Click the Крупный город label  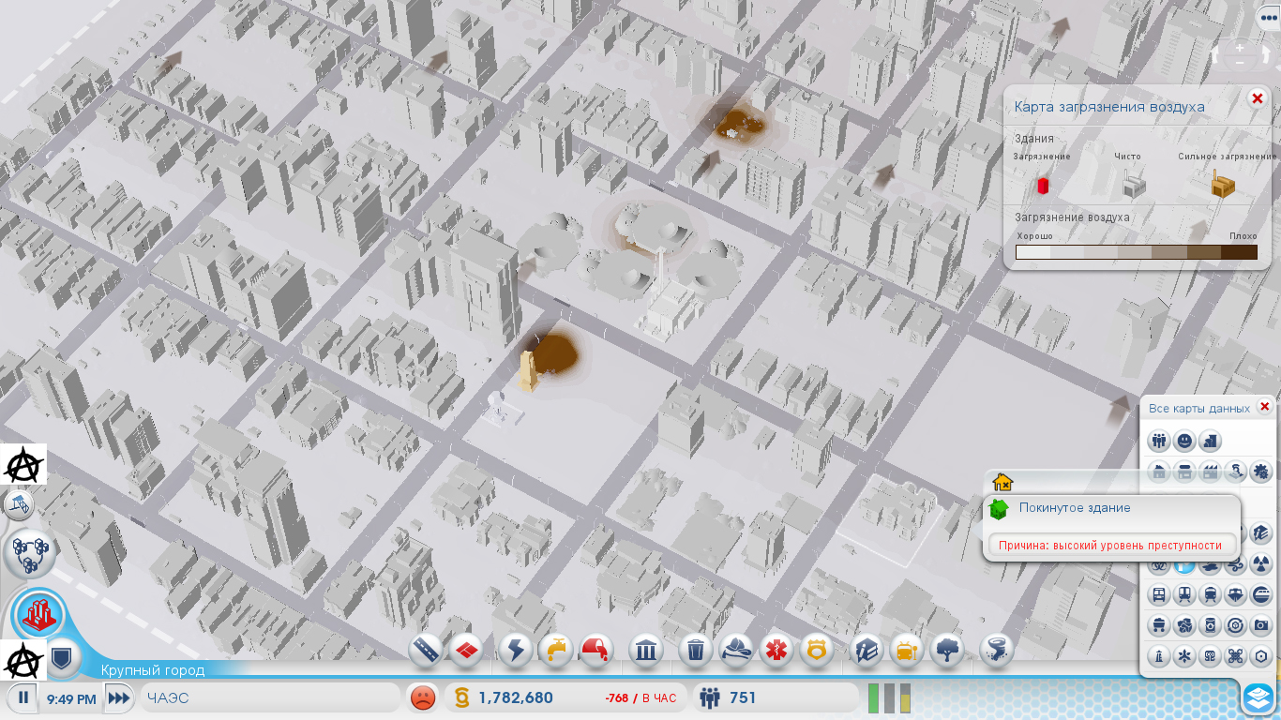pos(153,670)
